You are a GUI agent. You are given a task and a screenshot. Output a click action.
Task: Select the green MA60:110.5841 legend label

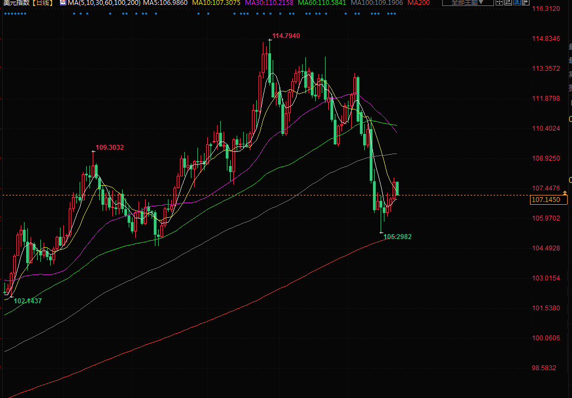[322, 3]
